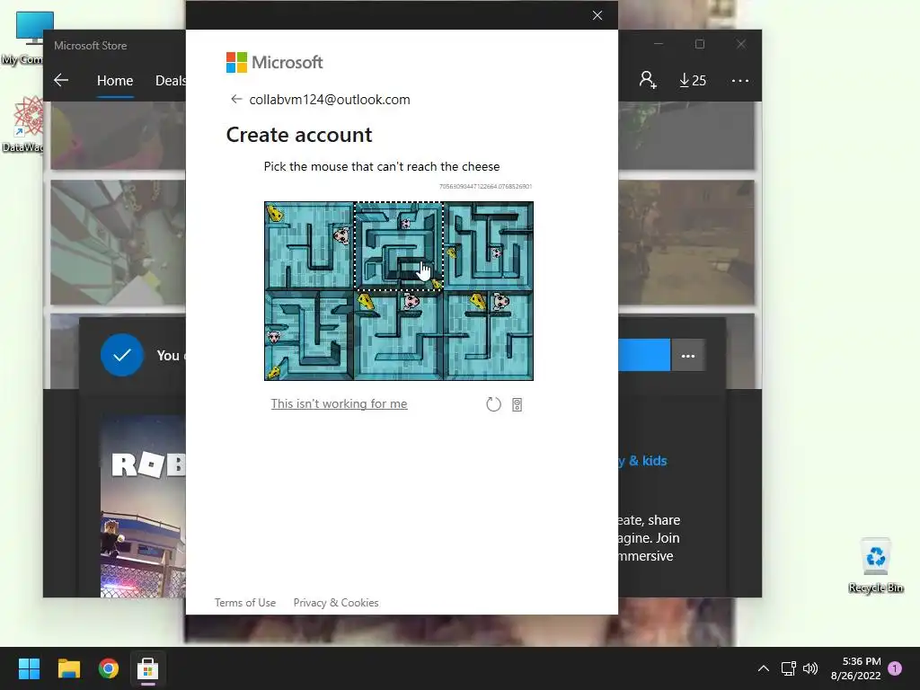This screenshot has width=920, height=690.
Task: Select the bottom-left maze tile
Action: [309, 336]
